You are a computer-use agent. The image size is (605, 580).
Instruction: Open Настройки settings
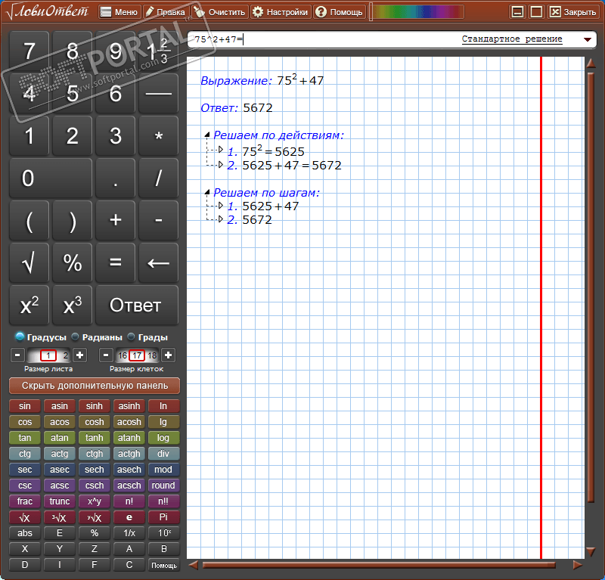point(281,12)
